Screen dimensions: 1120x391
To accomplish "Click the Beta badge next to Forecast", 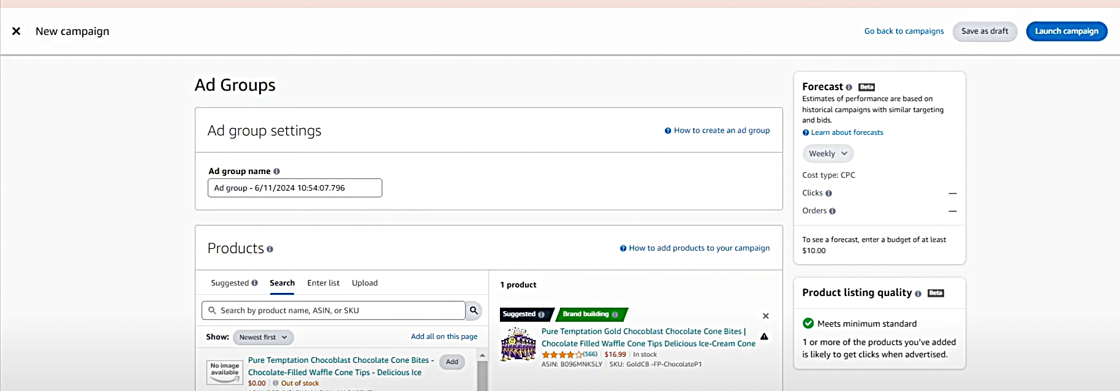I will click(866, 87).
